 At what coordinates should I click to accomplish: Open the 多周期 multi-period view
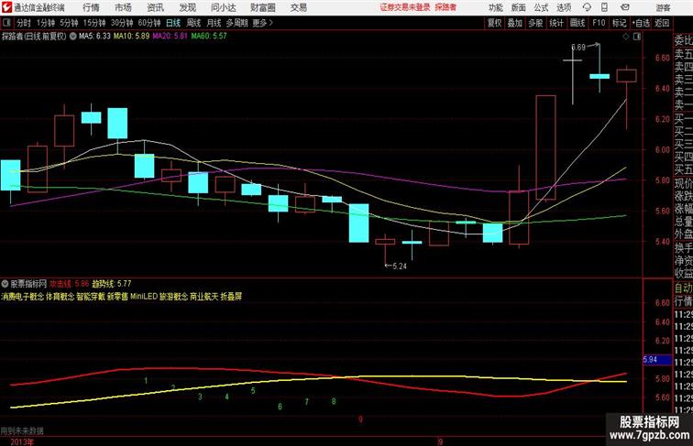236,23
